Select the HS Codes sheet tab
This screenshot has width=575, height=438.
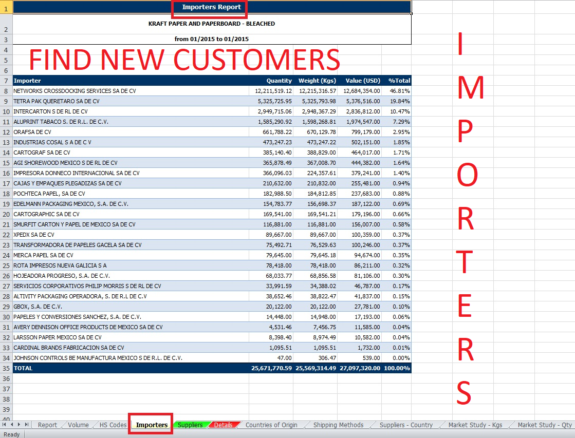111,425
